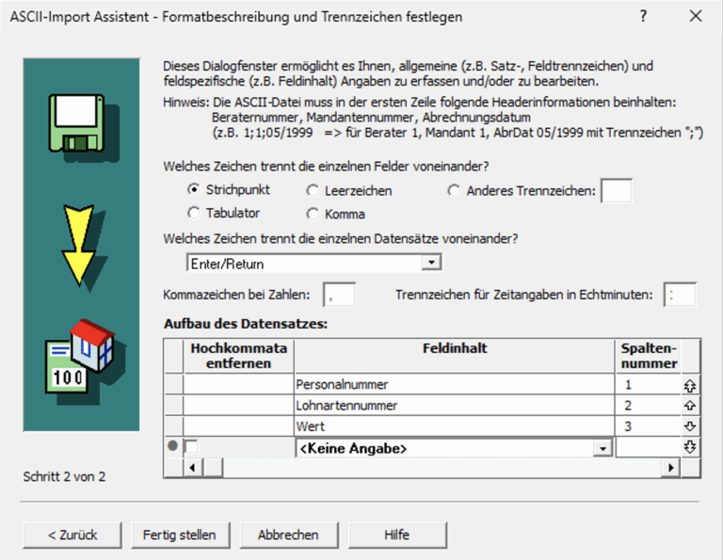Click the Kommazeichen bei Zahlen input field
This screenshot has width=723, height=560.
coord(339,296)
